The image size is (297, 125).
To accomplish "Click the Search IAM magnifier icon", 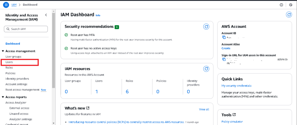I will [x=8, y=29].
